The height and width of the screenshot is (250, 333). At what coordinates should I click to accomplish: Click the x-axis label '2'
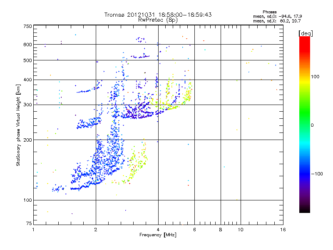(96, 230)
